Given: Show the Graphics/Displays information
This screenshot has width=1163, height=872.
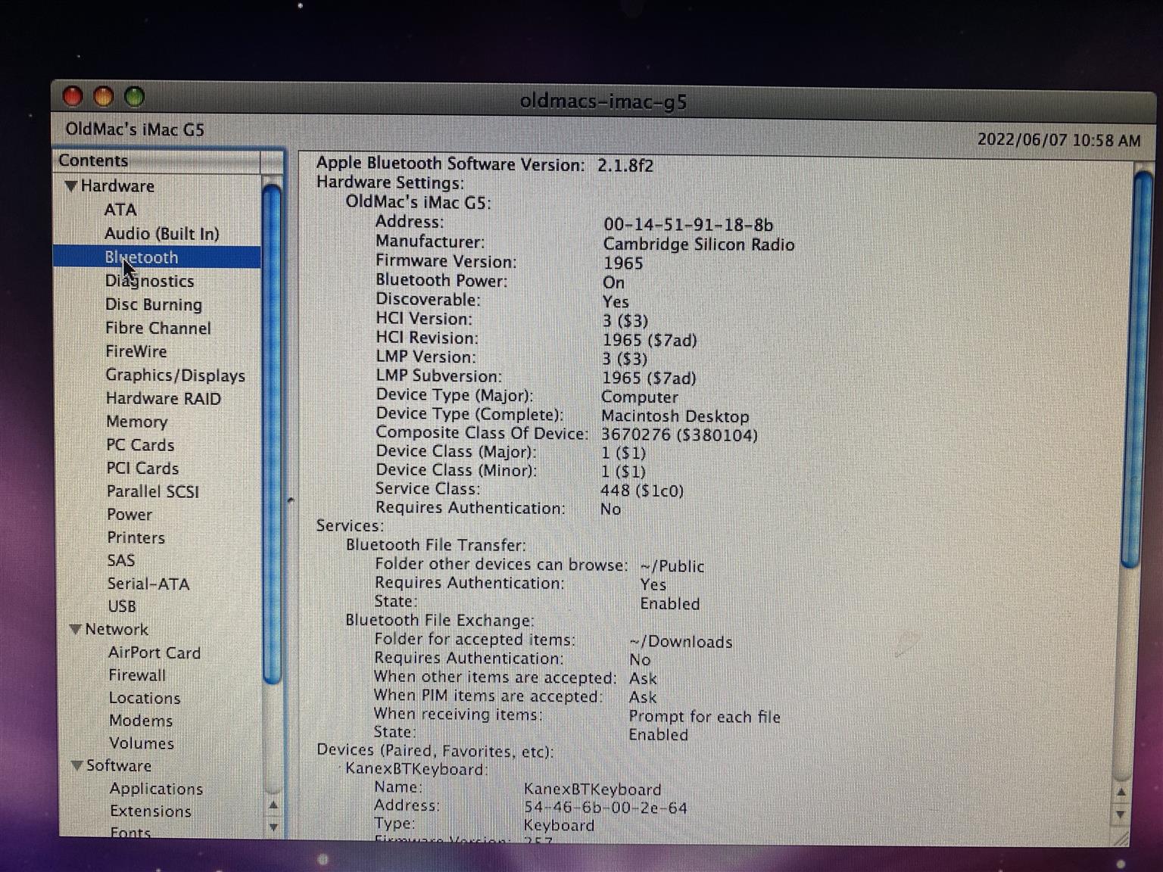Looking at the screenshot, I should coord(175,375).
